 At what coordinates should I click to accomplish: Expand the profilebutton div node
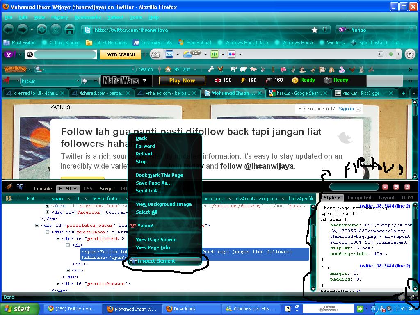click(57, 284)
